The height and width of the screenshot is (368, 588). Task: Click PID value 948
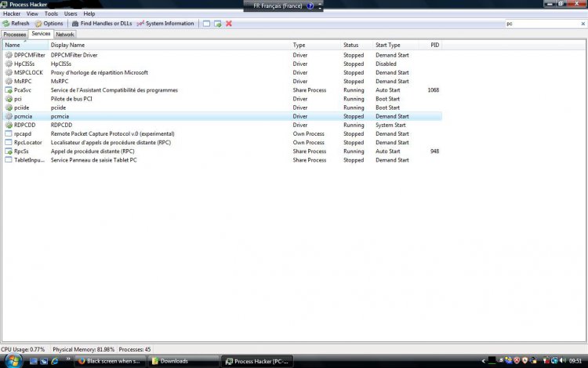[434, 151]
